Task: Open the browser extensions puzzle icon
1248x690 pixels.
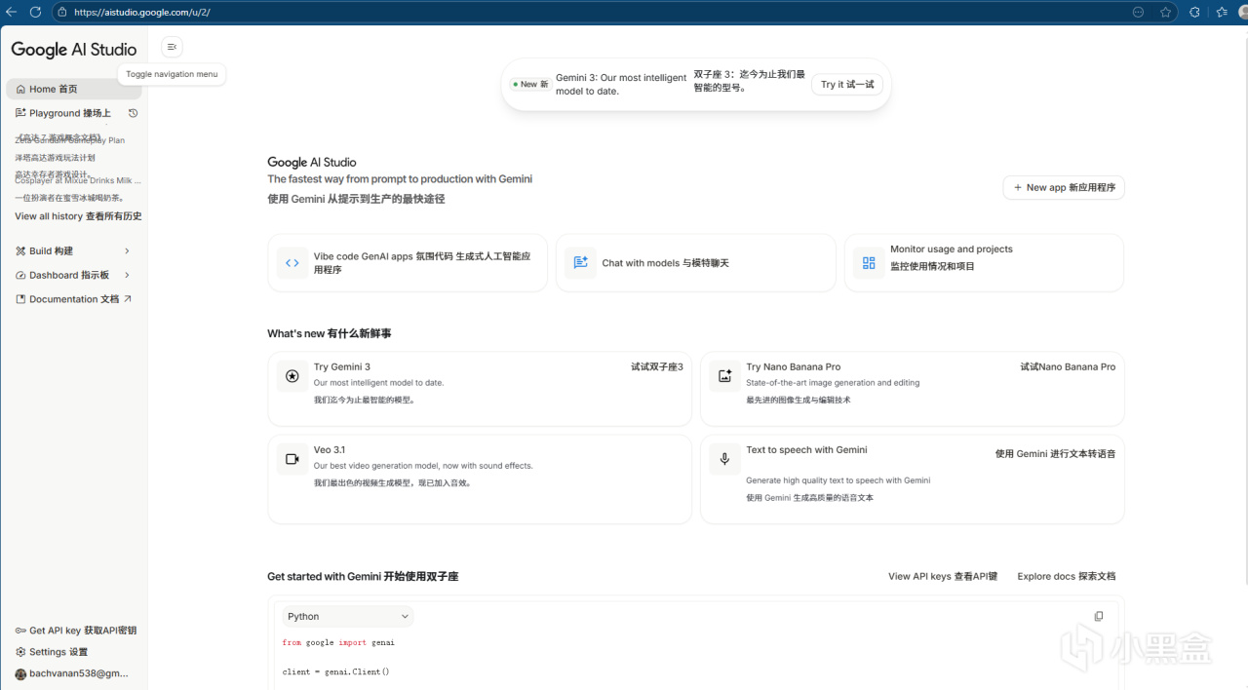Action: (x=1194, y=12)
